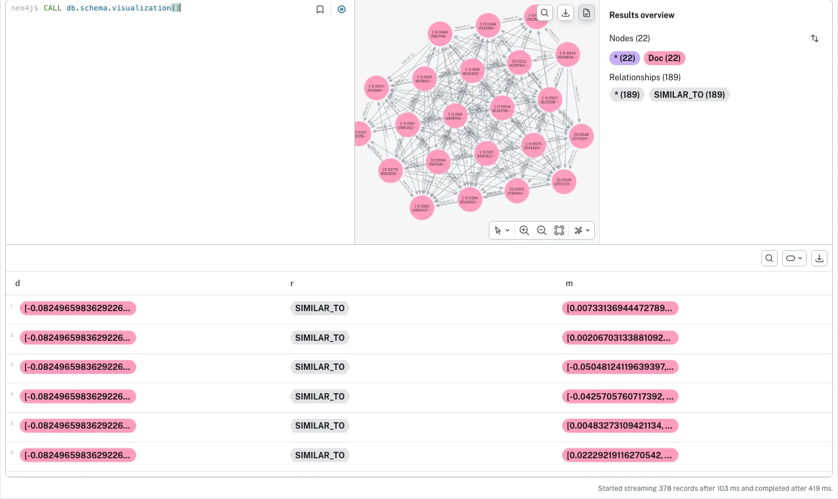Open search in the graph view
The image size is (838, 499).
[x=545, y=13]
